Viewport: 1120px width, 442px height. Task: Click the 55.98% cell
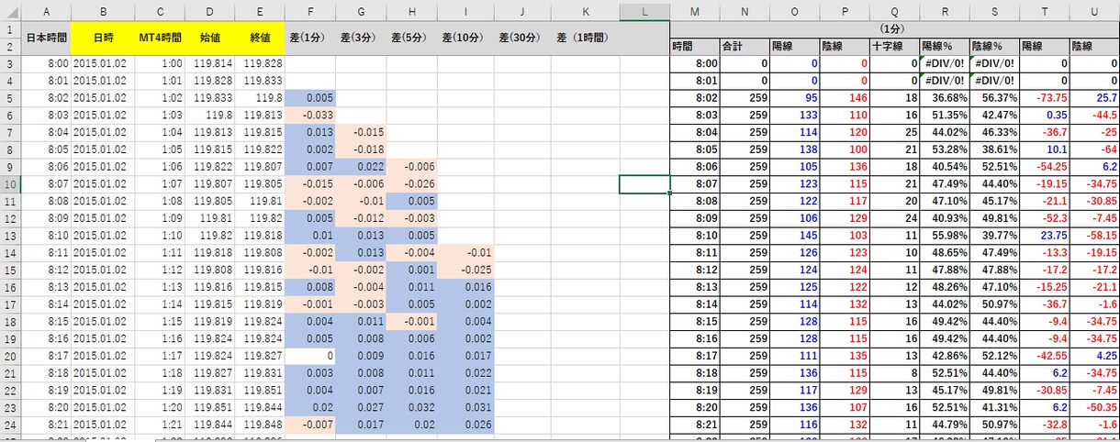click(x=945, y=235)
